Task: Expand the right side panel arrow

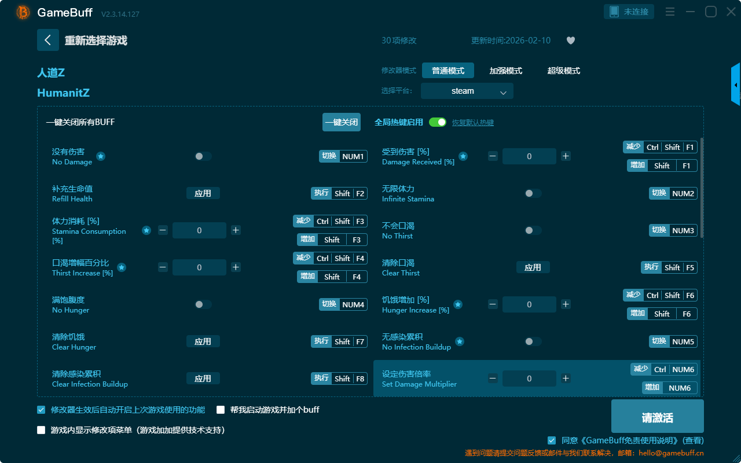Action: tap(736, 84)
